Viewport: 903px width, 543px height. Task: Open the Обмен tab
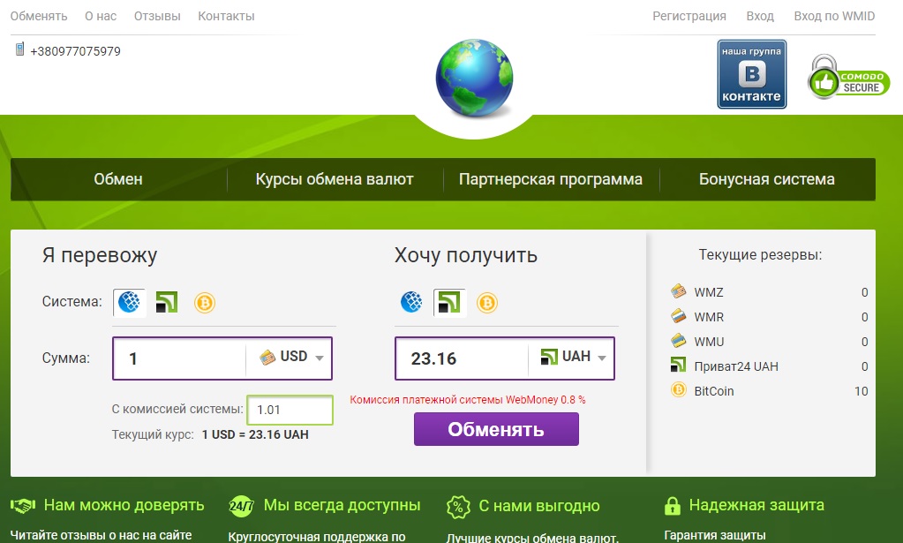click(118, 179)
